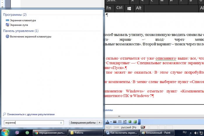
Task: Toggle the ЗАМ overwrite mode indicator
Action: pos(116,127)
